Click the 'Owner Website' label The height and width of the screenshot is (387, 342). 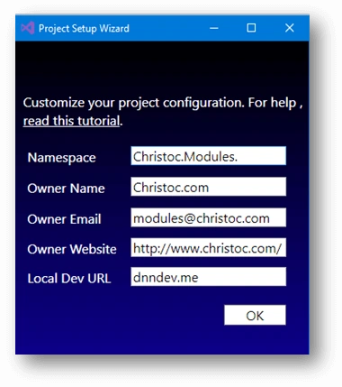(72, 249)
